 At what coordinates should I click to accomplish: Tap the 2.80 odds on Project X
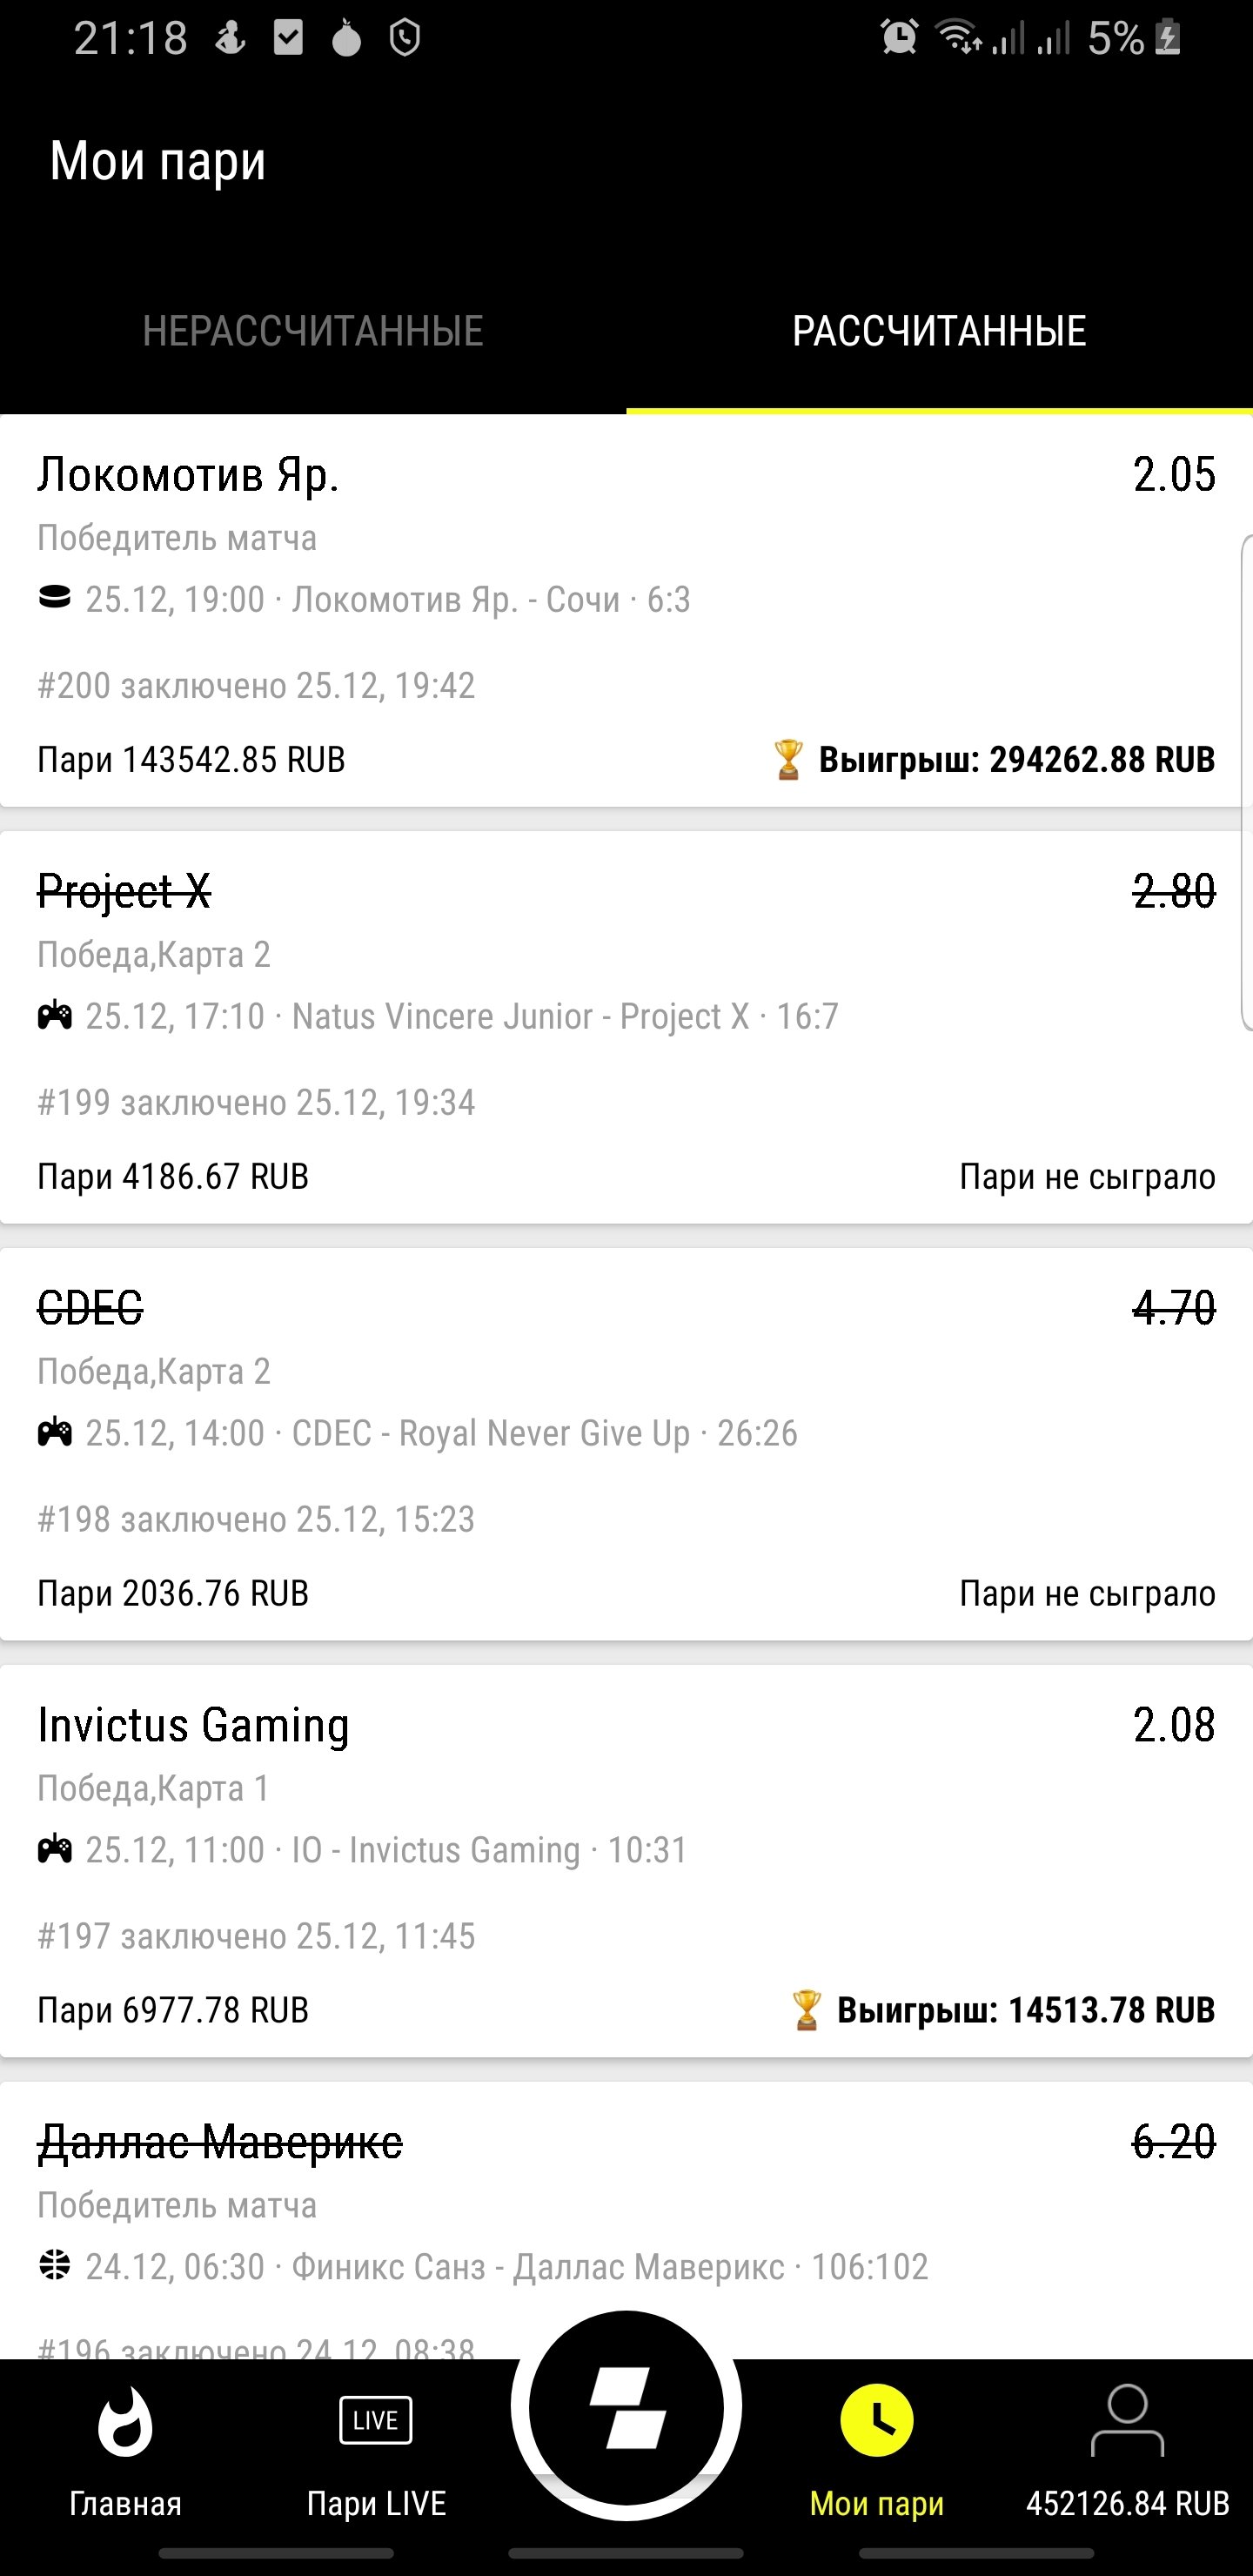click(1174, 891)
